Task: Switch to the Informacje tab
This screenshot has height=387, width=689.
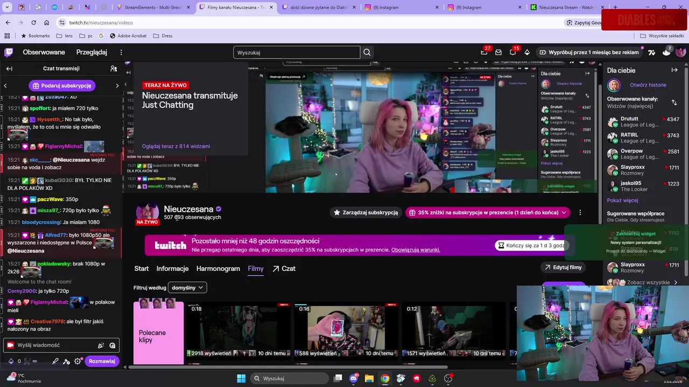Action: [x=172, y=268]
